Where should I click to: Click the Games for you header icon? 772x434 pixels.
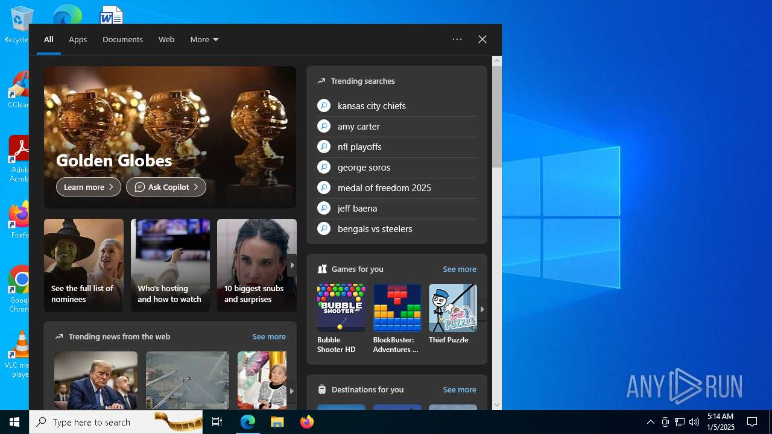[x=322, y=269]
